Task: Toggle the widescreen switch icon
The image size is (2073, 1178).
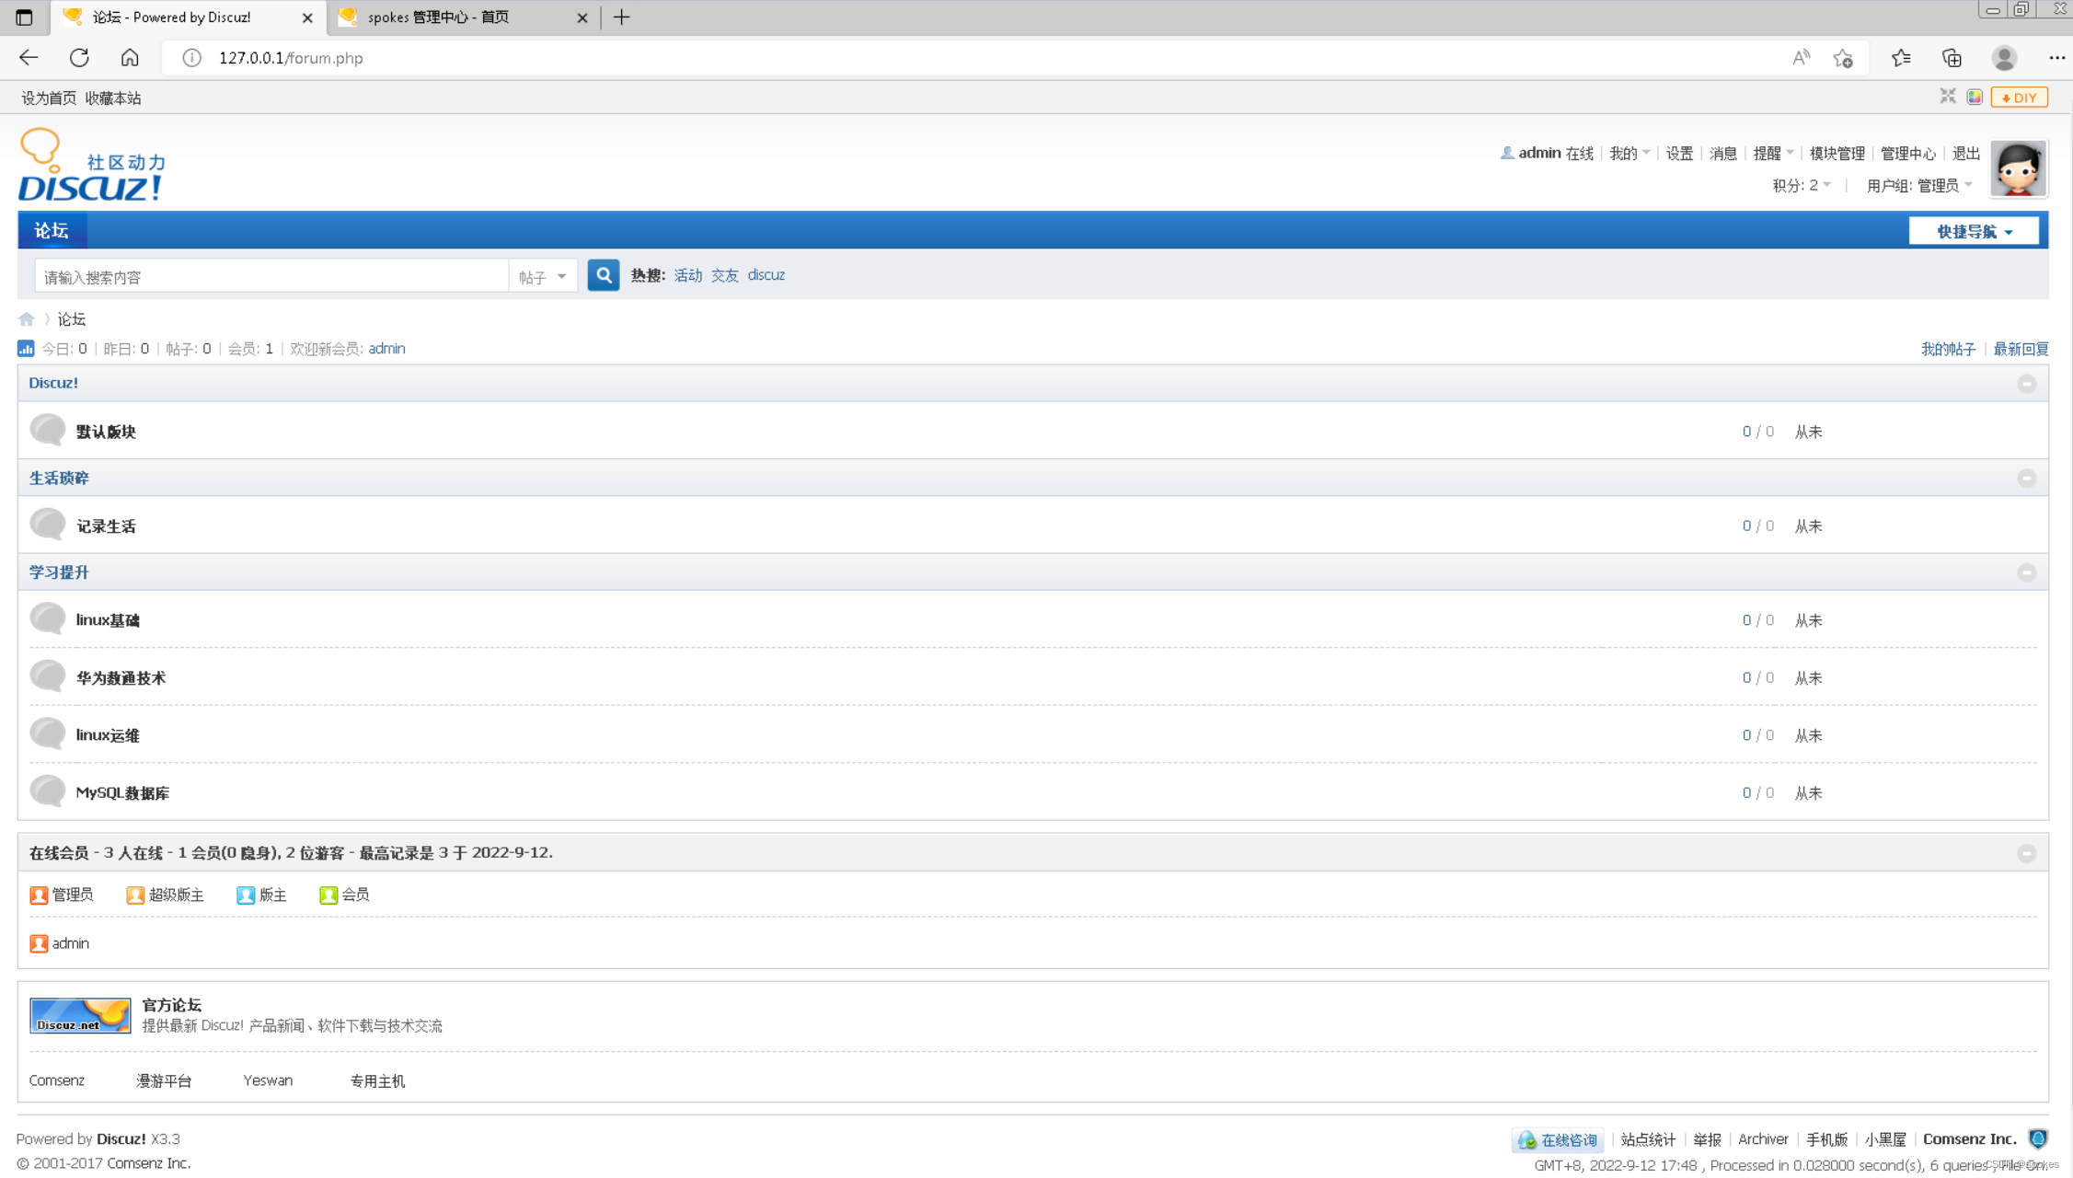Action: click(x=1948, y=96)
